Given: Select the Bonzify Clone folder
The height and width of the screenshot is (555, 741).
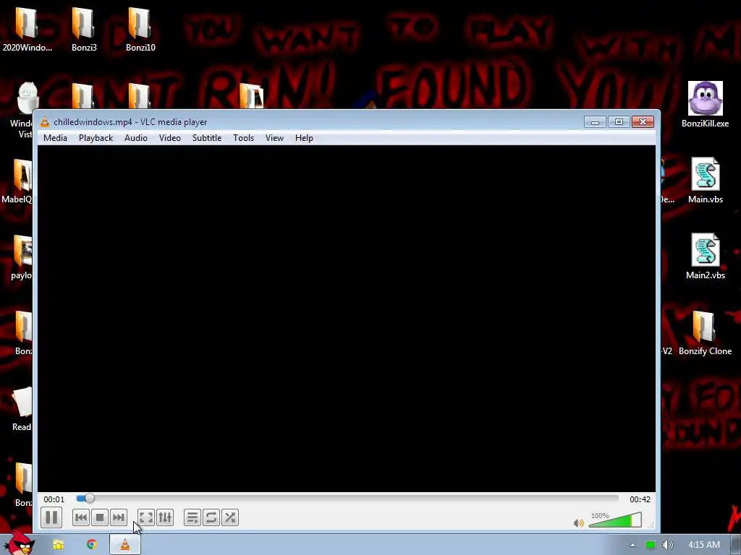Looking at the screenshot, I should point(705,332).
